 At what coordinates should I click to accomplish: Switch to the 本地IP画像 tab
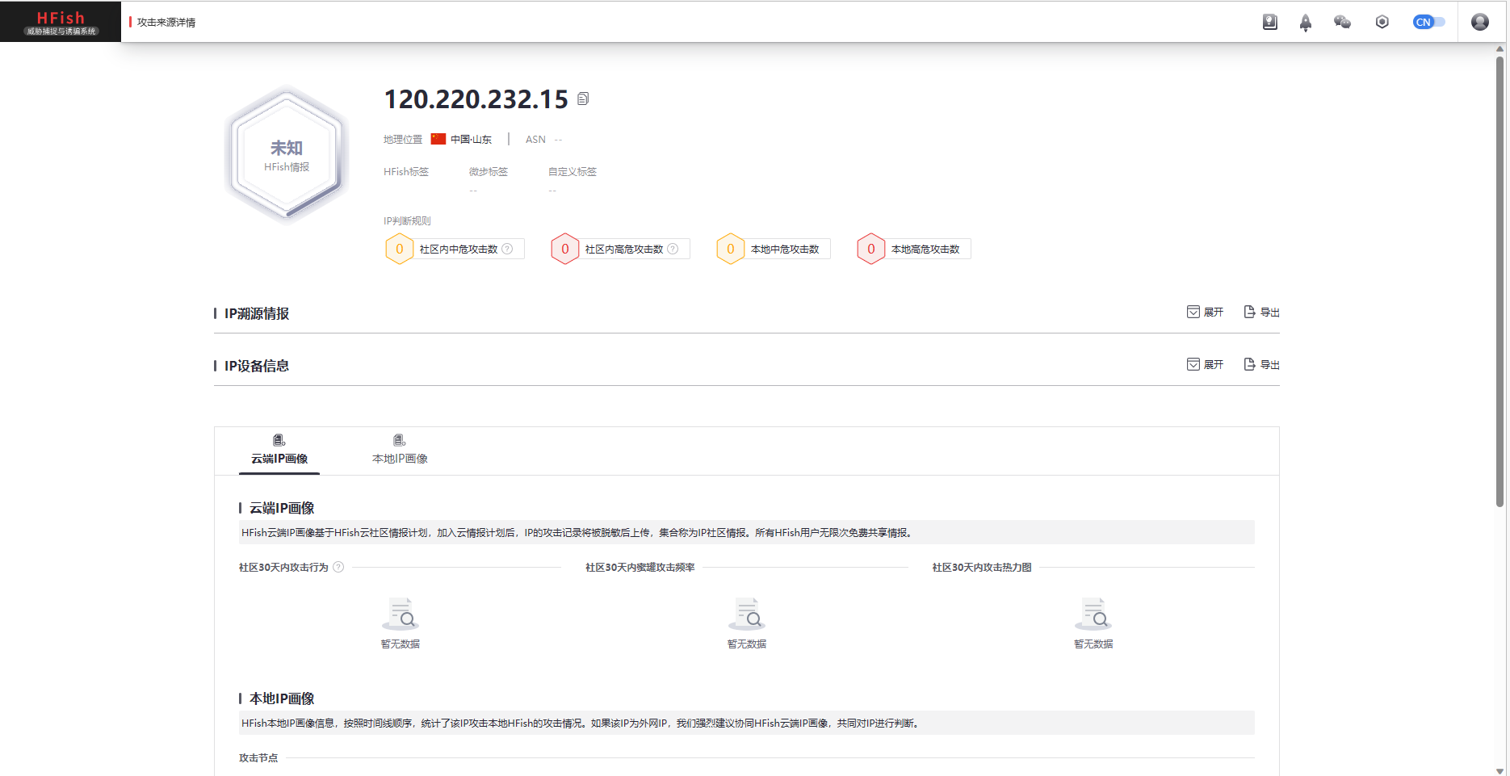point(400,450)
